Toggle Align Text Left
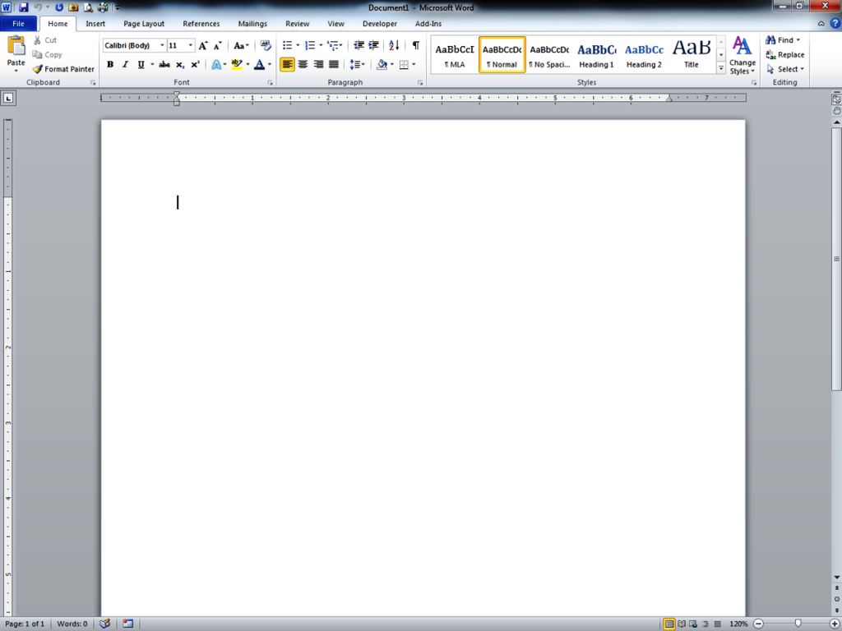842x631 pixels. point(287,64)
